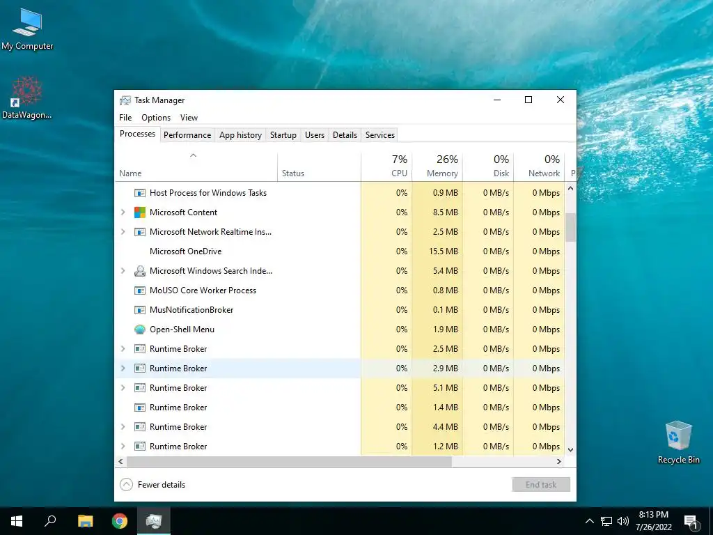Click the Microsoft Windows Search Indexer icon

(x=139, y=271)
